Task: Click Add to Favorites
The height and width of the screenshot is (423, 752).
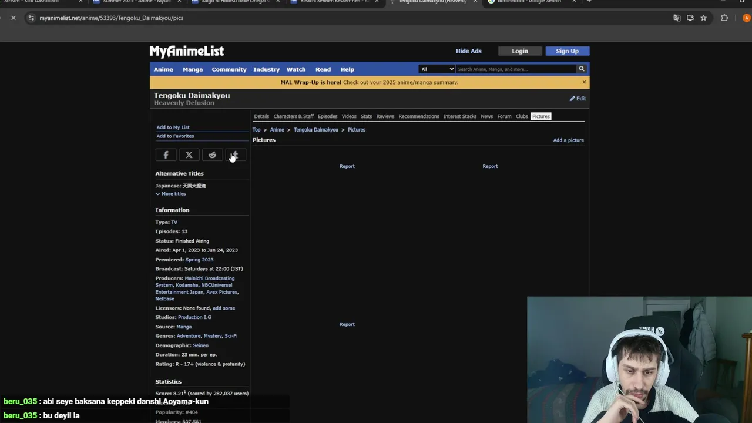Action: coord(175,136)
